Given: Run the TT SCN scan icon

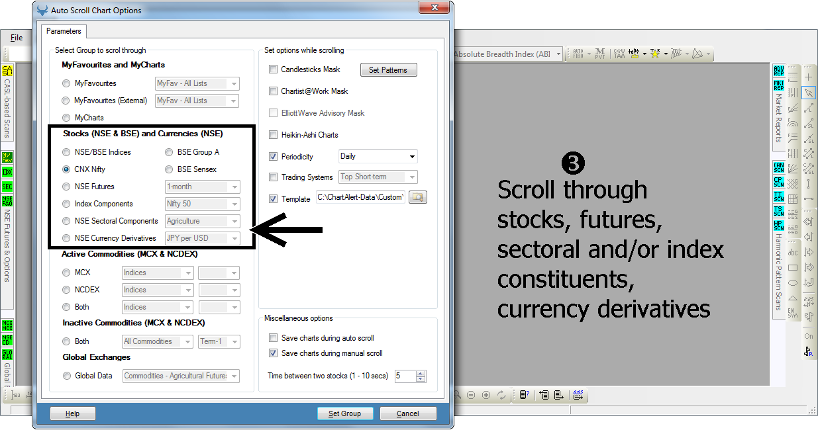Looking at the screenshot, I should coord(779,197).
